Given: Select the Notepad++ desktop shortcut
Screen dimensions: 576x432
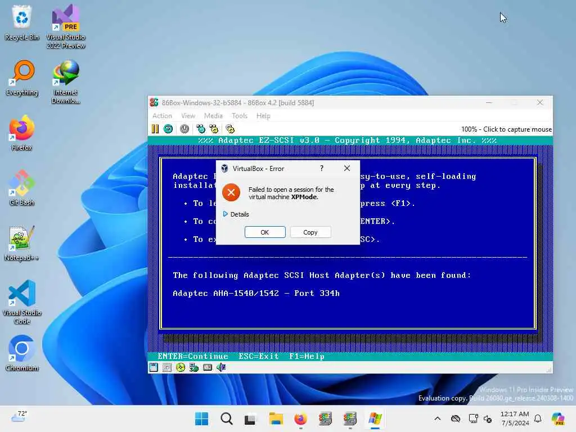Looking at the screenshot, I should point(22,243).
